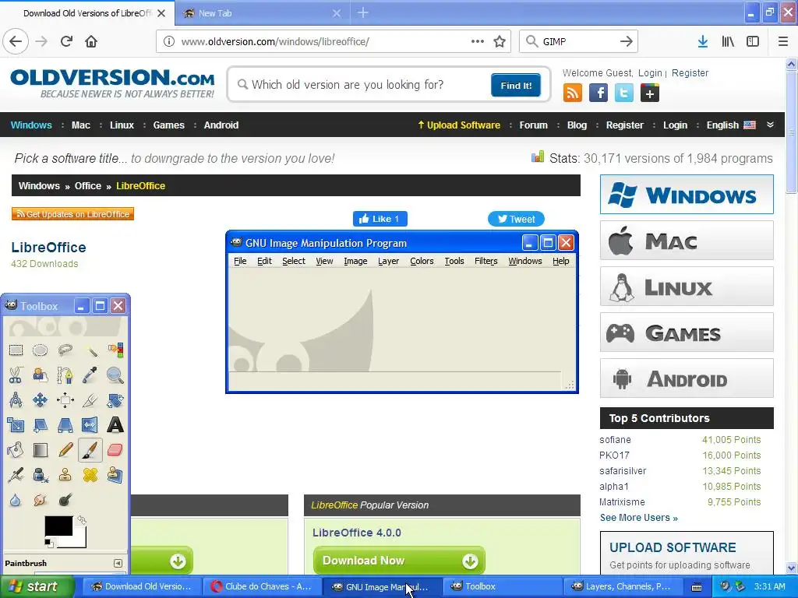Pick the Airbrush tool

coord(16,475)
